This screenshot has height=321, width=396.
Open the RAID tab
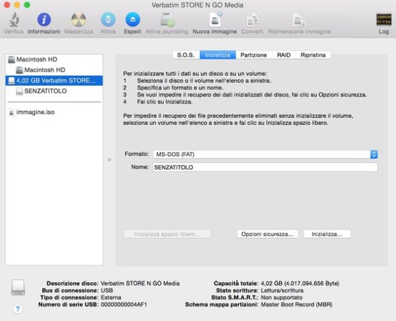284,55
